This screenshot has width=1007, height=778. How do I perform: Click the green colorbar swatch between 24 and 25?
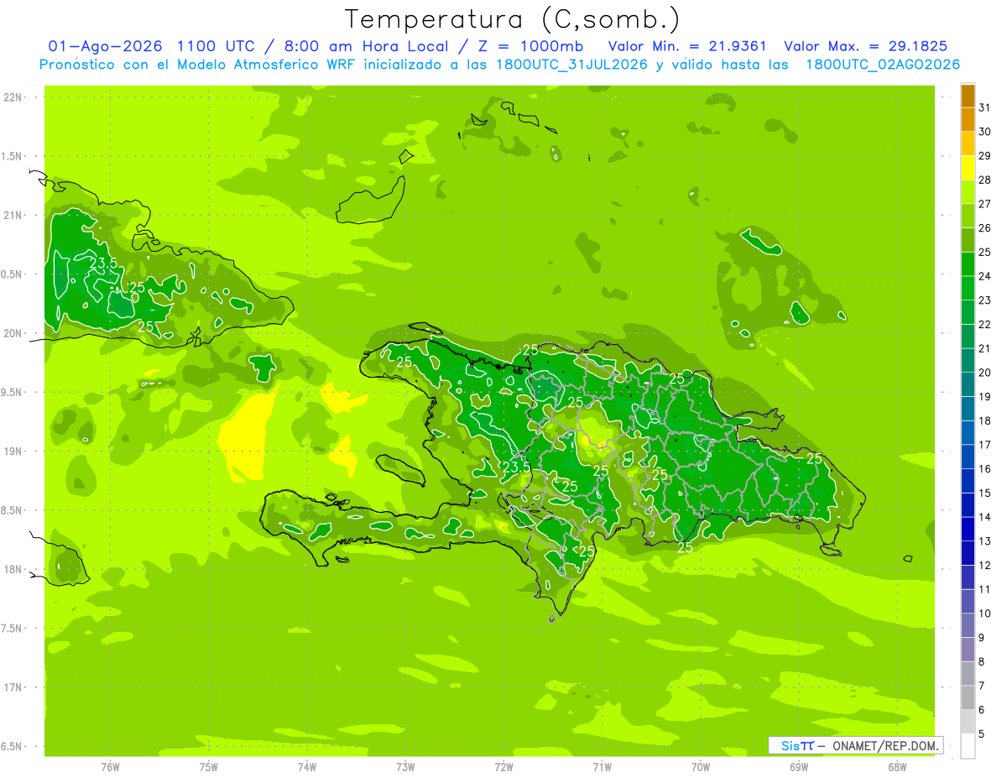point(968,264)
